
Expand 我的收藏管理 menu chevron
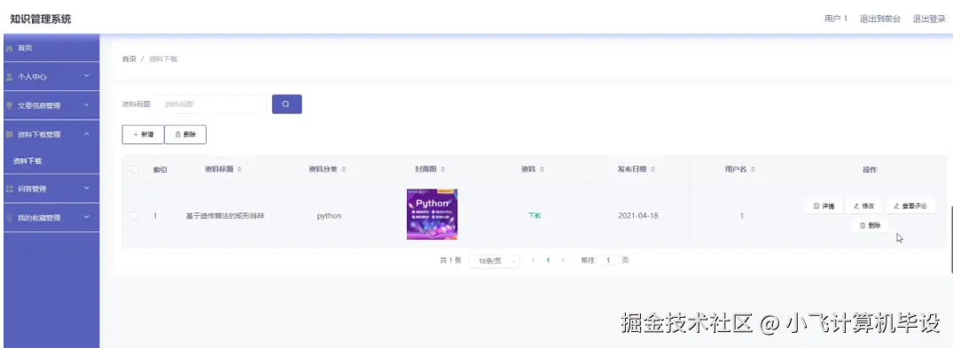[x=86, y=217]
